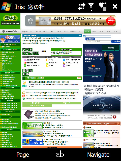Select the Car tab in Watch navigation

(109, 31)
